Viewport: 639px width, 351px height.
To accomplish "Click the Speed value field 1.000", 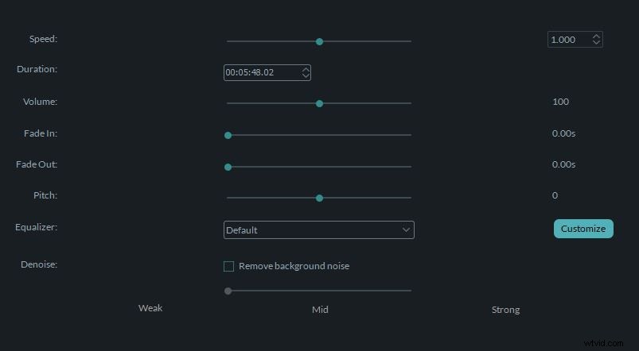I will click(x=575, y=40).
